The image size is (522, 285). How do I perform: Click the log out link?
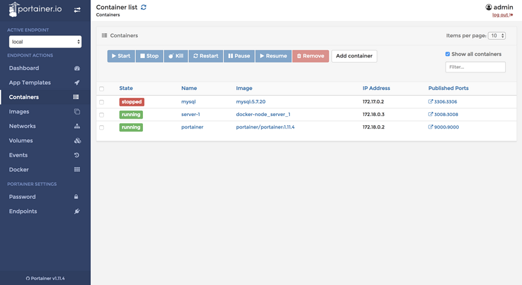pyautogui.click(x=502, y=15)
